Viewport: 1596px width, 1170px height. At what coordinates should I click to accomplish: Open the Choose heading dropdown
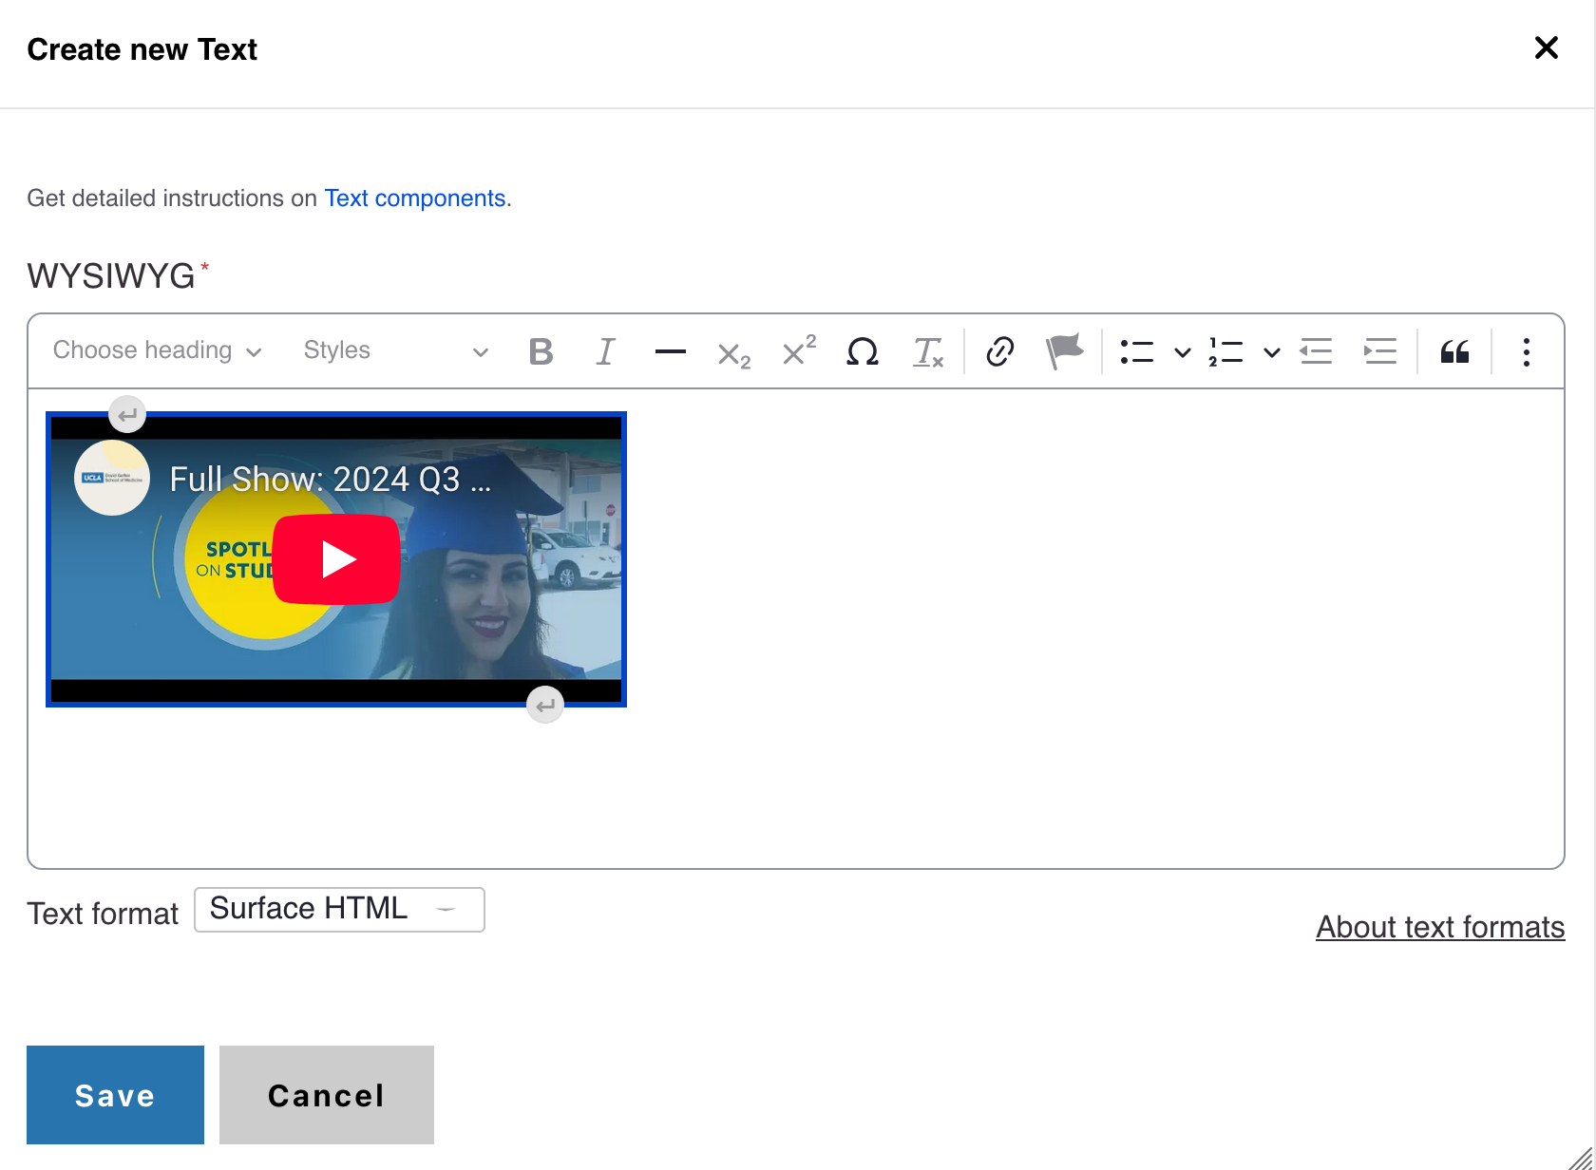point(157,350)
